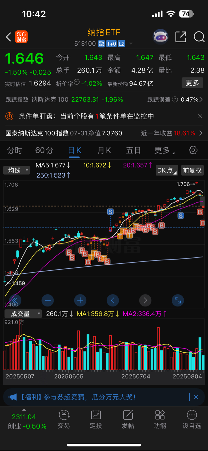Tap the 20250704 date axis label
Viewport: 208px width, 451px height.
(136, 377)
